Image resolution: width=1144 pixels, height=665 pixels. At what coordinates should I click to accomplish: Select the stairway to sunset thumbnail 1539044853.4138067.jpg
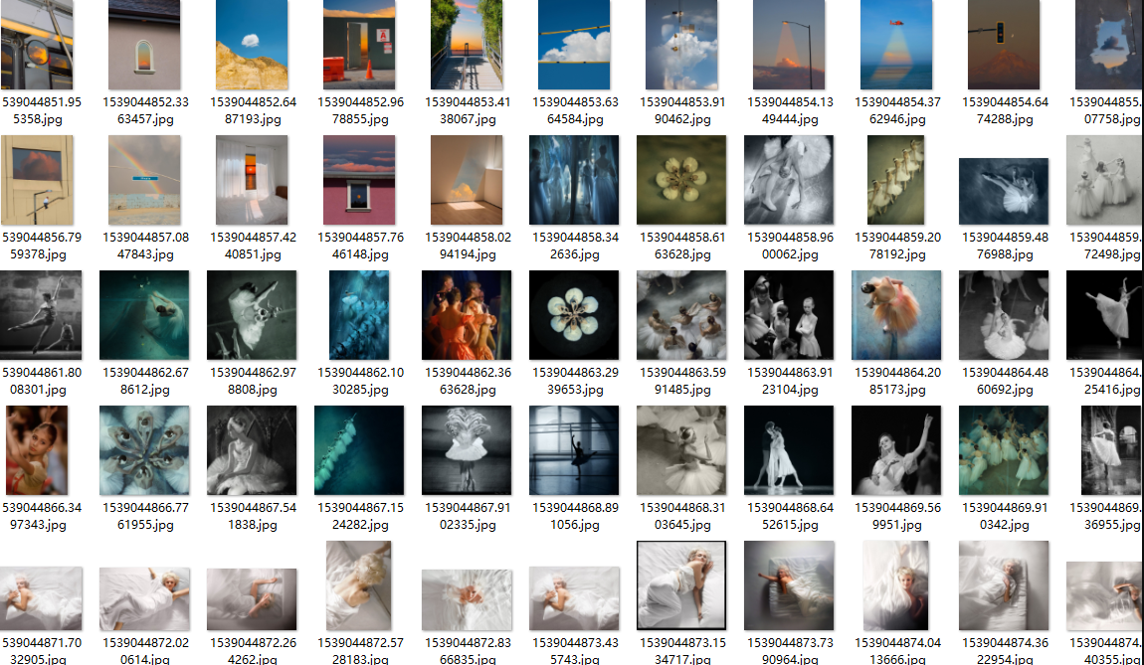(x=467, y=45)
